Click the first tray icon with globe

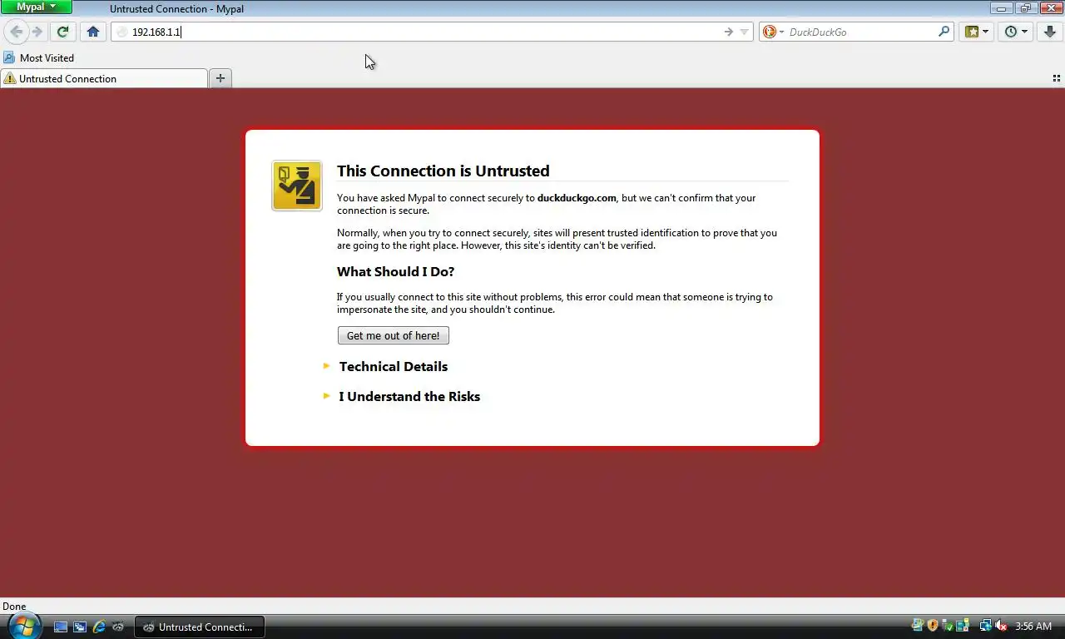pyautogui.click(x=918, y=626)
